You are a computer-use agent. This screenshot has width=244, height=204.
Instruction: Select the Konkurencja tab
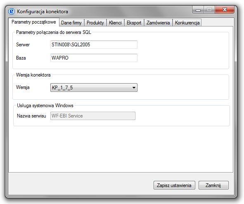(187, 23)
